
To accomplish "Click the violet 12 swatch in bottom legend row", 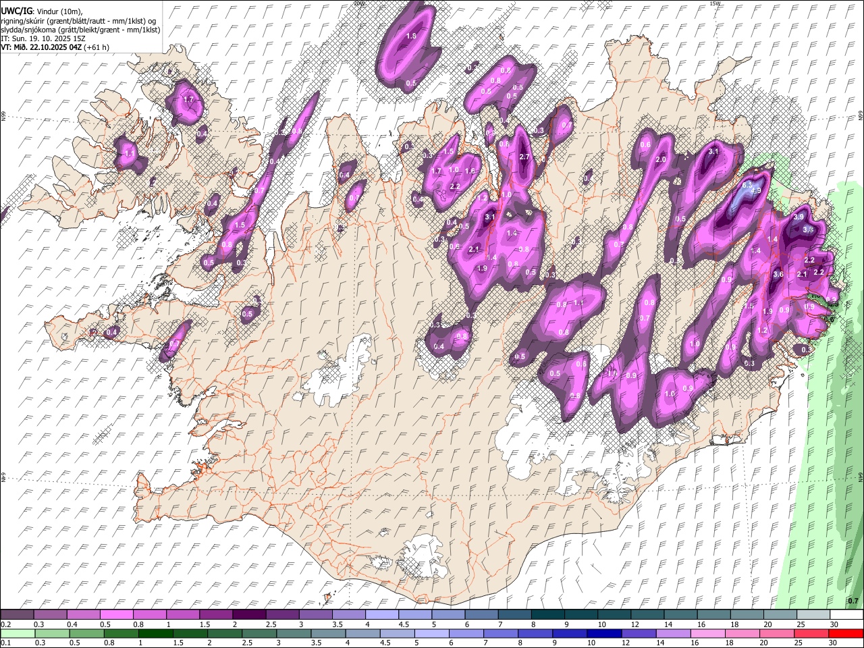I will [638, 633].
